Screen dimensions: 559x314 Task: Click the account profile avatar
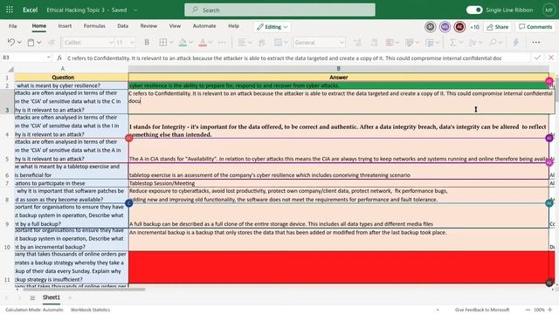[549, 10]
